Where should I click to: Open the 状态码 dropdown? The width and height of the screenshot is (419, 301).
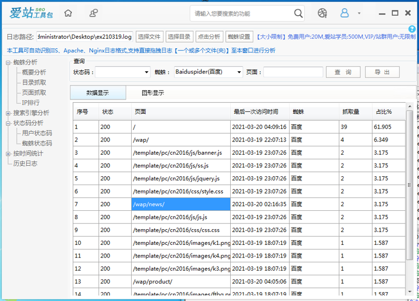pos(146,72)
